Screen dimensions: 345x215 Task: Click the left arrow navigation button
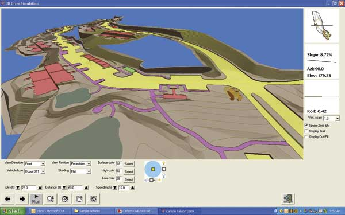[8, 199]
